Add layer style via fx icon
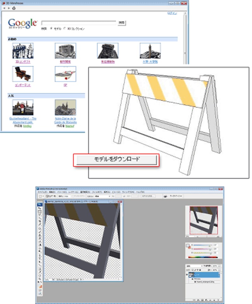Screen dimensions: 252x304 (x=198, y=300)
